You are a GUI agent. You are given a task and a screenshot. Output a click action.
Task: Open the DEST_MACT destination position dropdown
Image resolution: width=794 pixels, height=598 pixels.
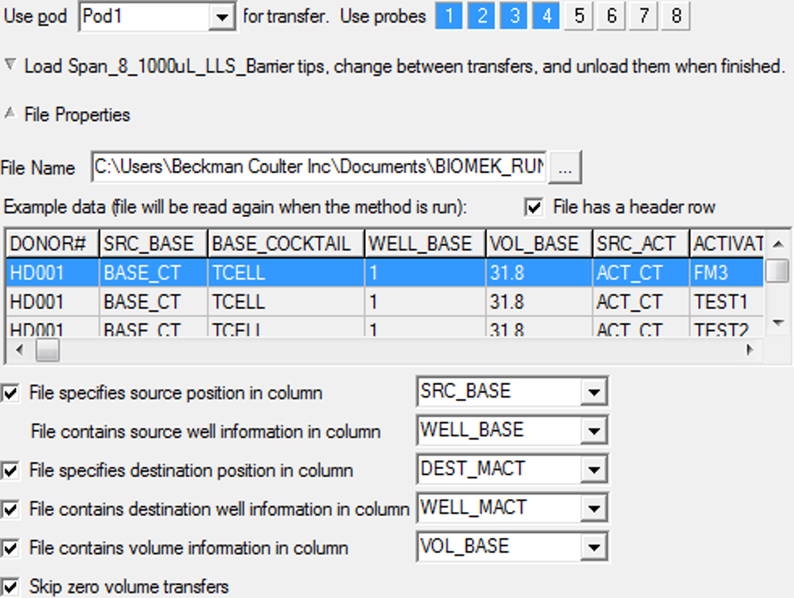[593, 471]
